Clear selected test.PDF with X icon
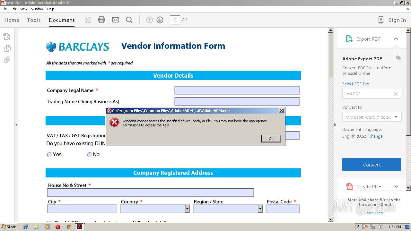 396,94
